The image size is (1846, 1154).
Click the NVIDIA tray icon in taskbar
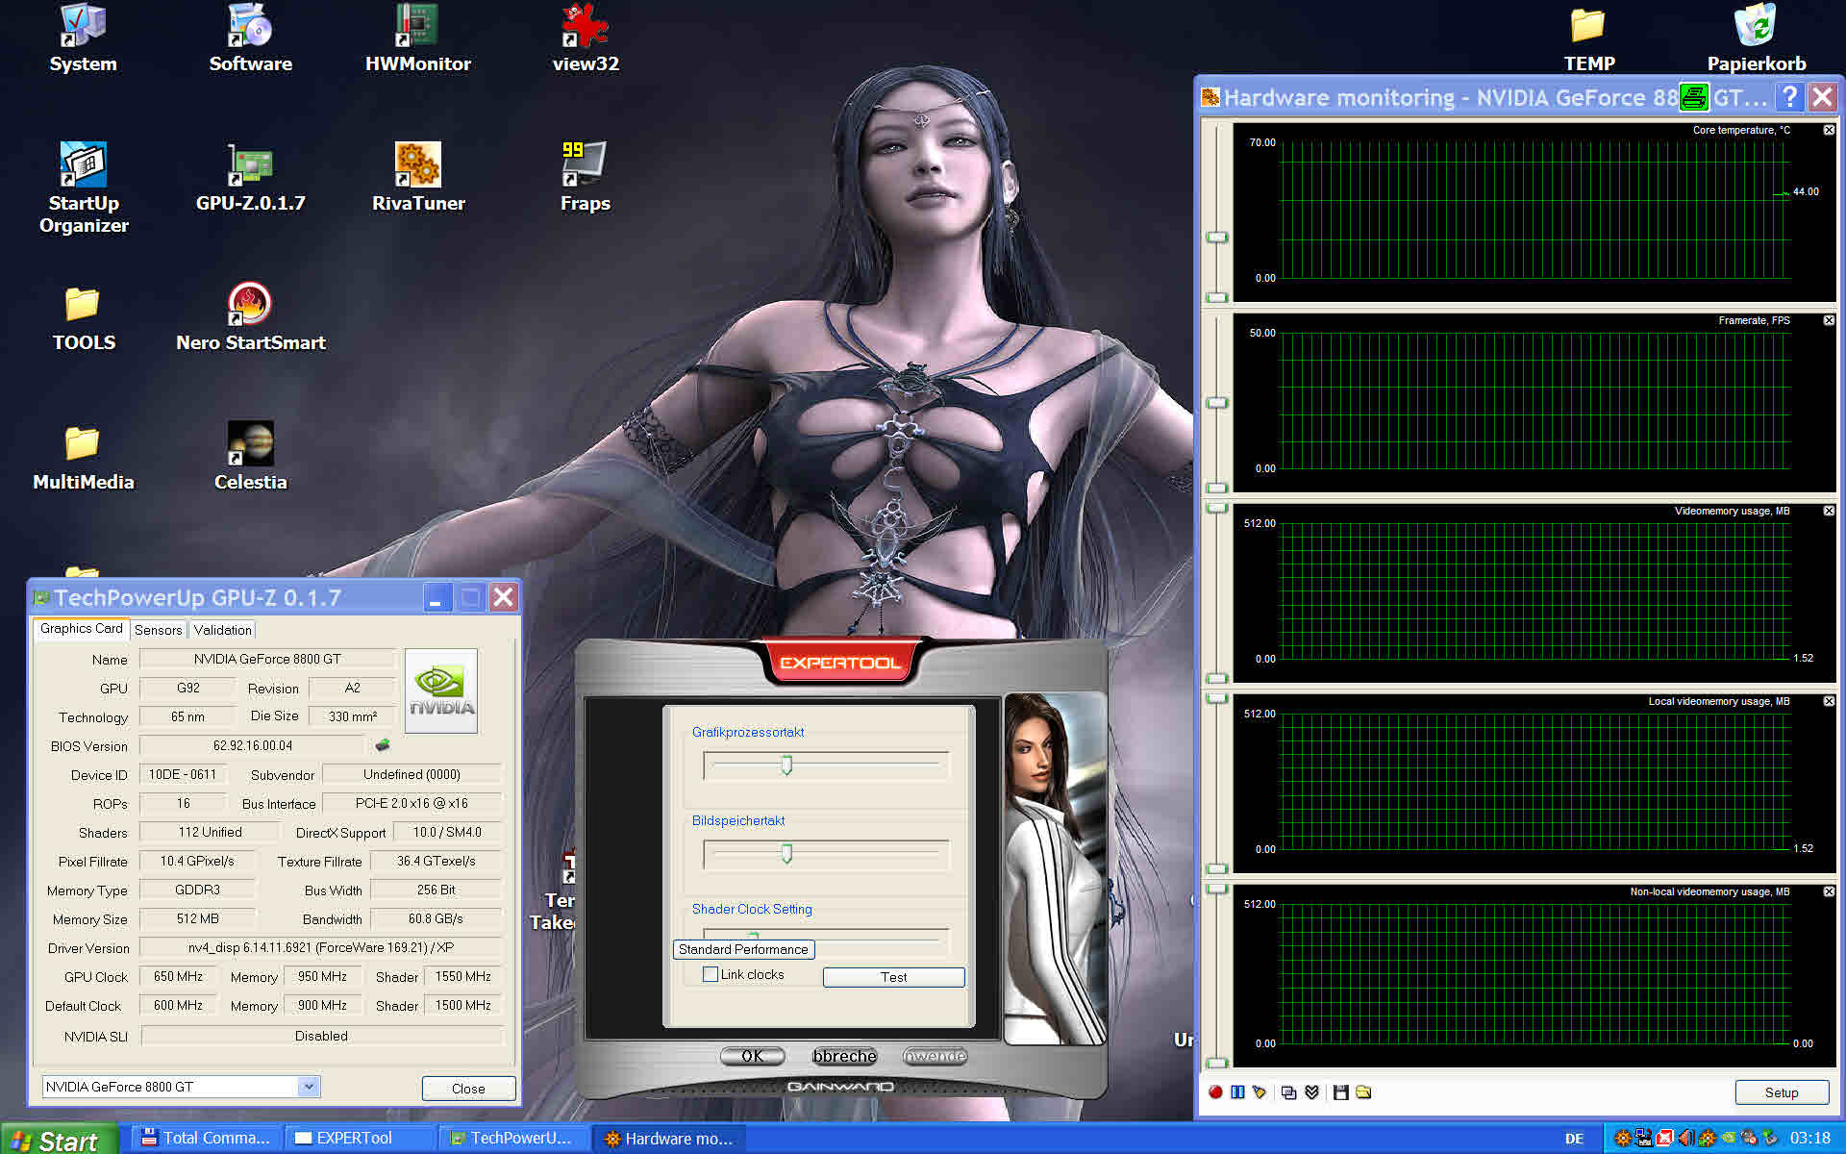point(1728,1138)
